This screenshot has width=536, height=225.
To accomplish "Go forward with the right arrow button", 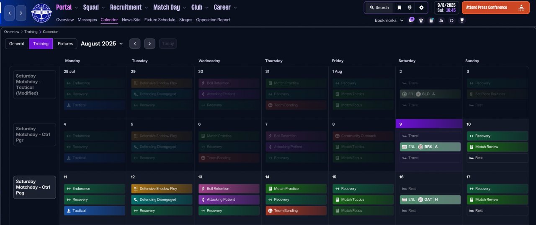I will pyautogui.click(x=21, y=13).
